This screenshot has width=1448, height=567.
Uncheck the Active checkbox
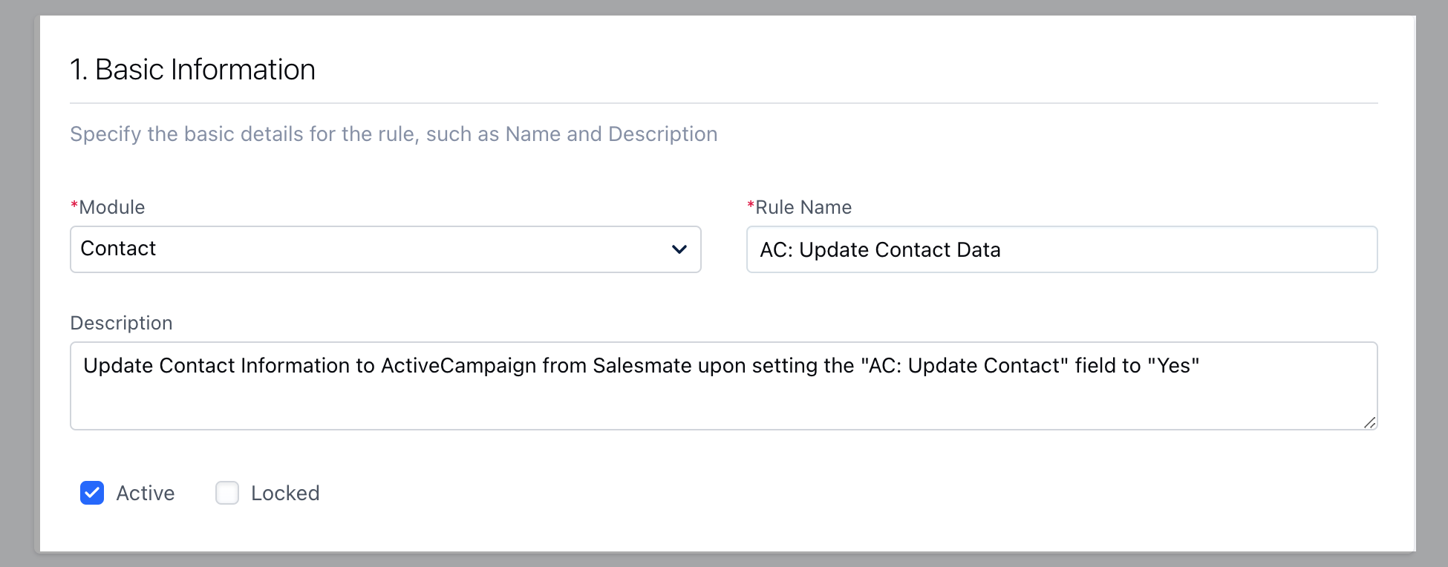92,493
